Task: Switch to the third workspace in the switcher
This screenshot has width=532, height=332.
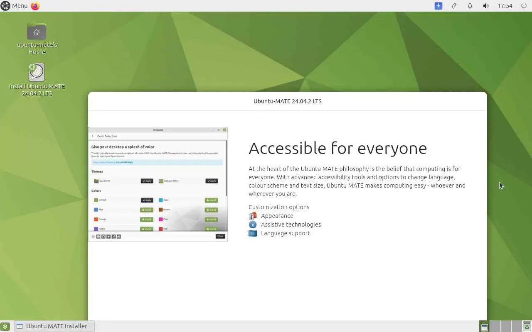Action: (506, 327)
